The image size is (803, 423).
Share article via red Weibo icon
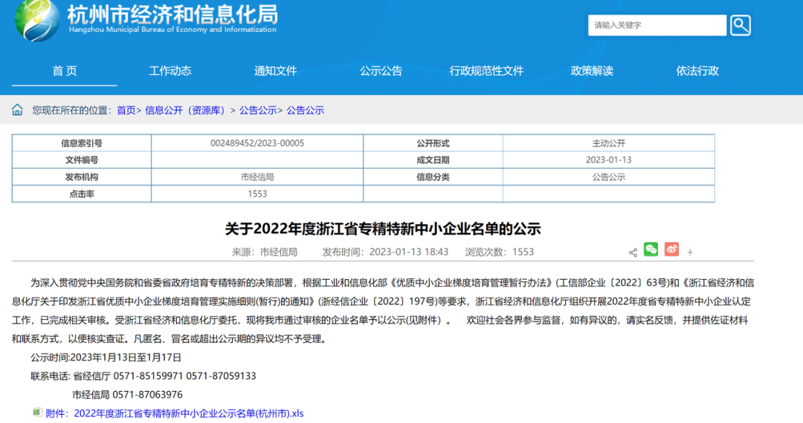[671, 250]
